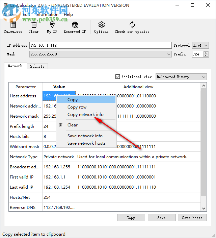Click the Clear trash icon in toolbar

point(34,25)
